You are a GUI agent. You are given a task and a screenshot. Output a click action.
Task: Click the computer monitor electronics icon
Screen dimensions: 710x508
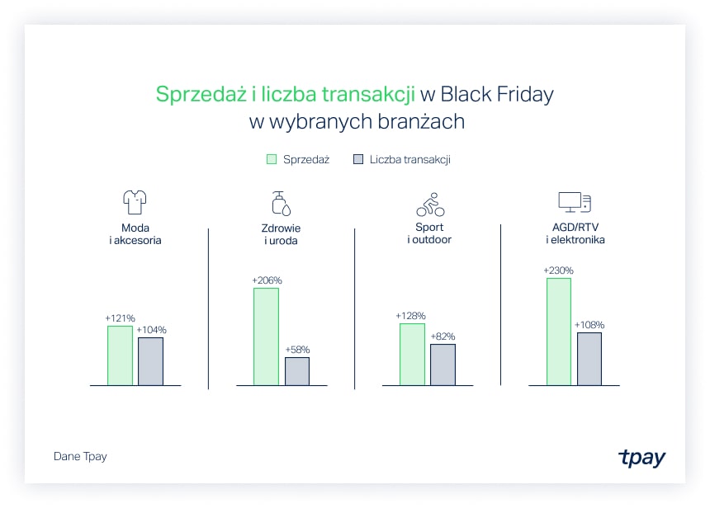tap(575, 201)
